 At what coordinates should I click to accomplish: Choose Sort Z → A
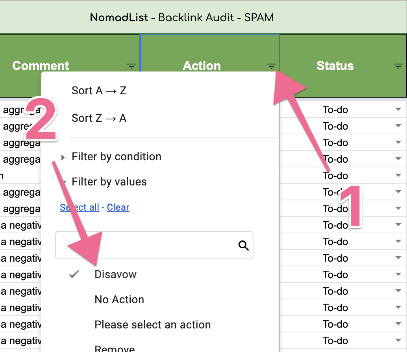tap(99, 118)
